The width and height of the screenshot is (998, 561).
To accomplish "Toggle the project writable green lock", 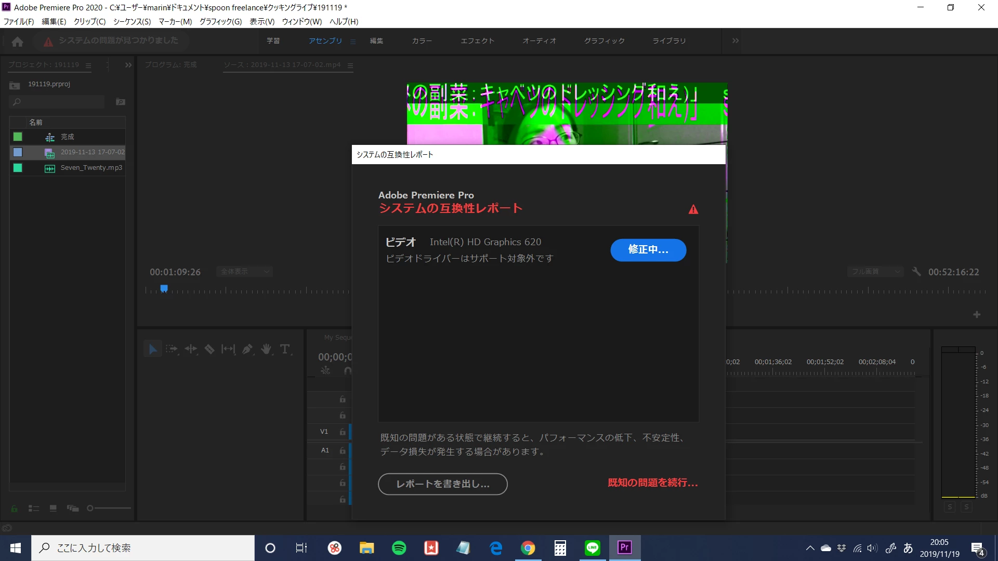I will point(15,509).
